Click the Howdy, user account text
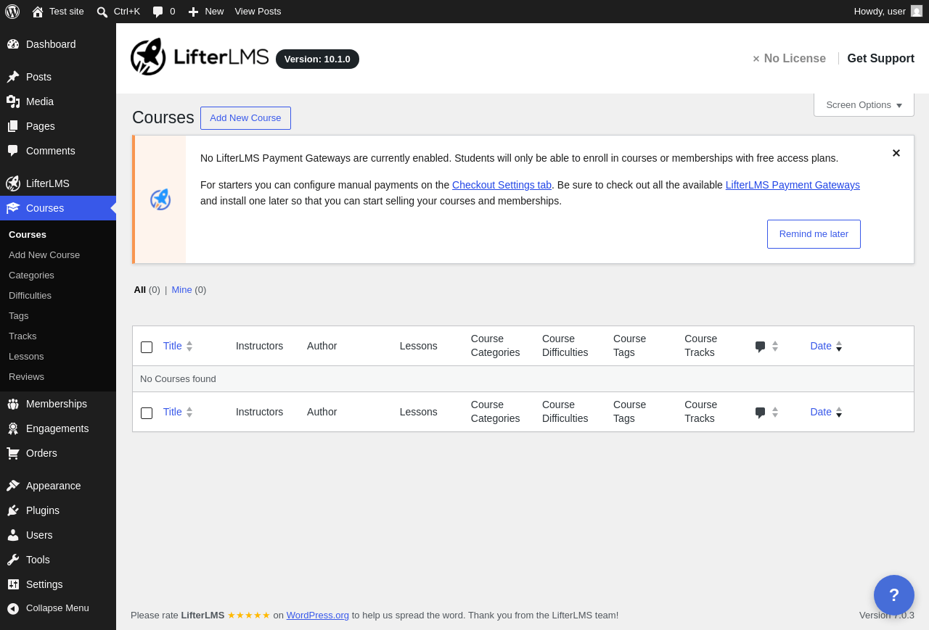 [x=880, y=12]
